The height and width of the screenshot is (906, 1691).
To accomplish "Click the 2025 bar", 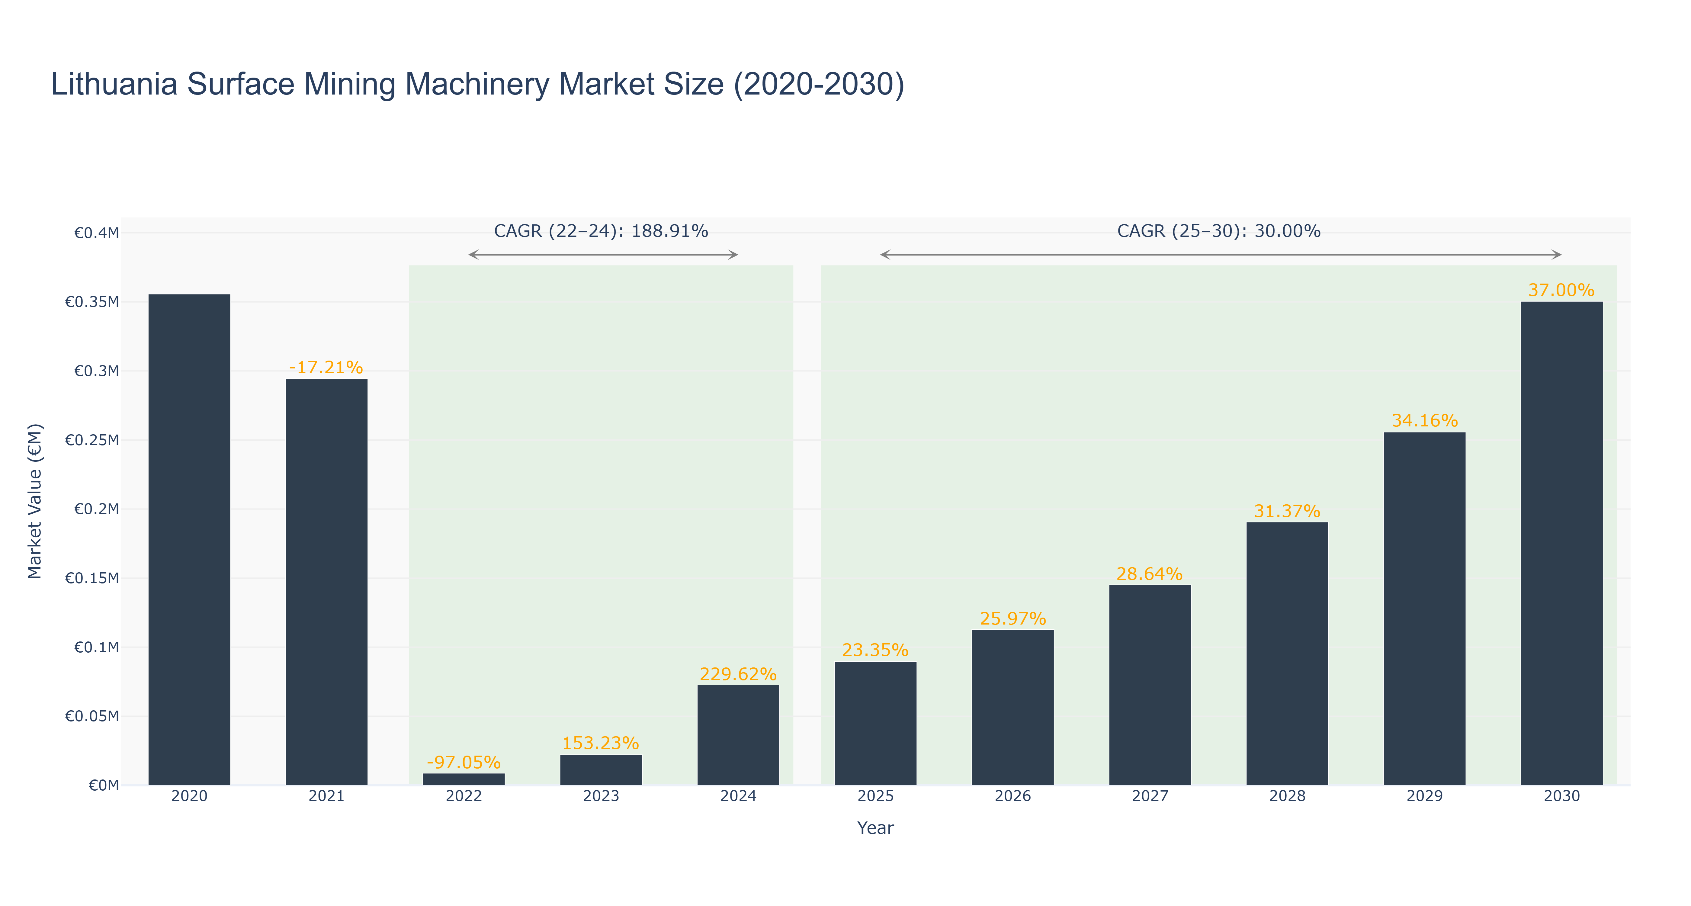I will [876, 724].
